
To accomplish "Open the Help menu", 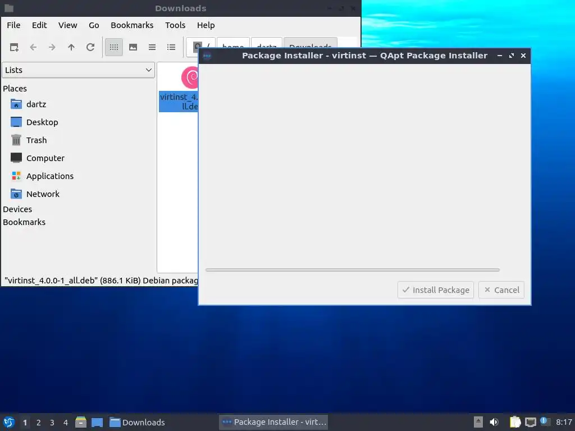I will pos(206,25).
